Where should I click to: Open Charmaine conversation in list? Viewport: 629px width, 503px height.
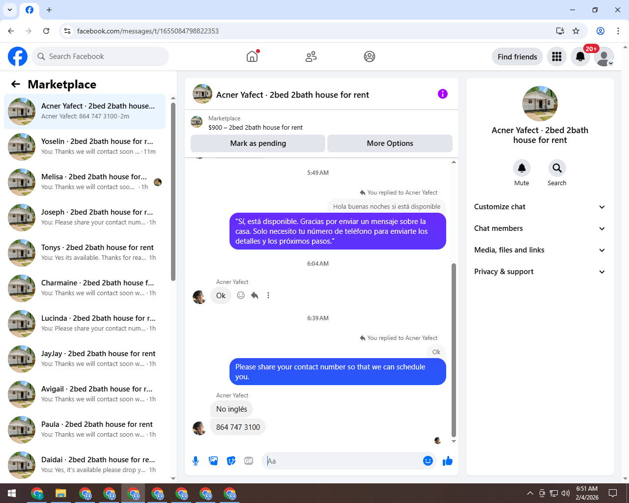(85, 288)
